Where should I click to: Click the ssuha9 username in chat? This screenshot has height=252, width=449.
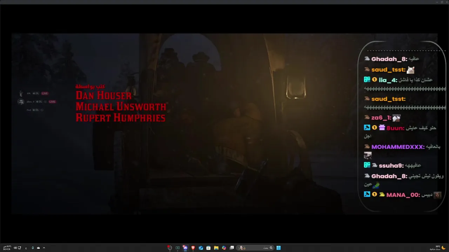tap(391, 166)
